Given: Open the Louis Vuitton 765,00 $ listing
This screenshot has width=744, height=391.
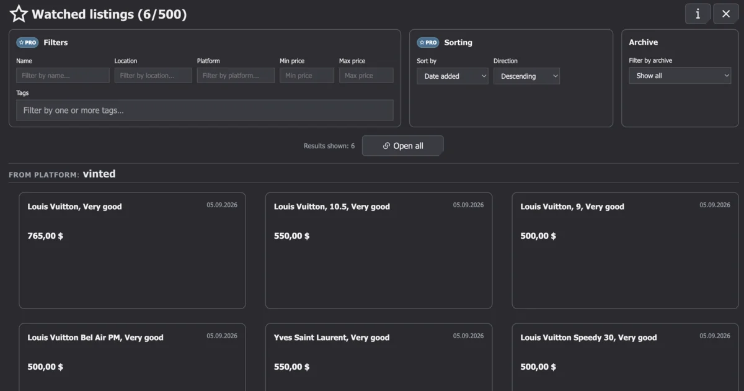Looking at the screenshot, I should click(132, 251).
